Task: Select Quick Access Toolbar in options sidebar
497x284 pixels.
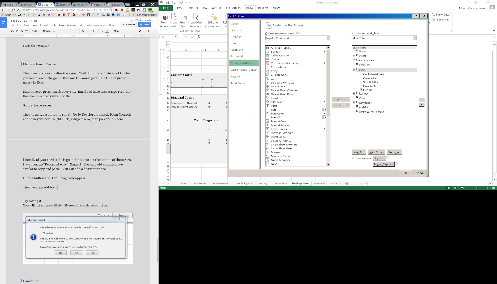Action: pos(244,70)
